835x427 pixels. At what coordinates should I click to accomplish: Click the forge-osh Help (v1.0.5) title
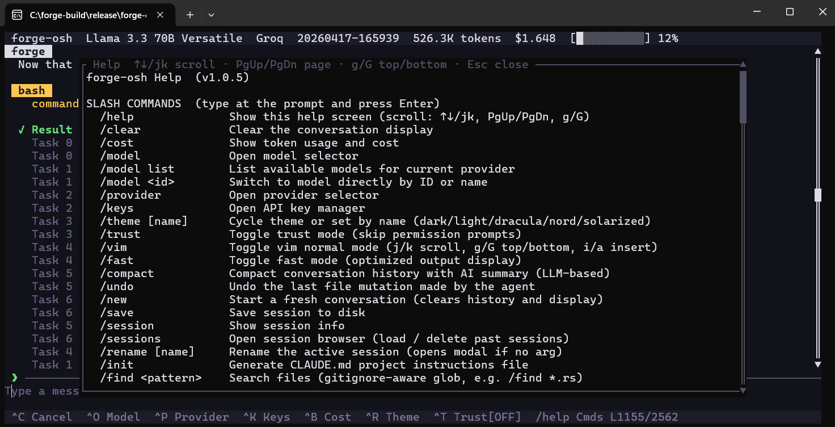168,78
